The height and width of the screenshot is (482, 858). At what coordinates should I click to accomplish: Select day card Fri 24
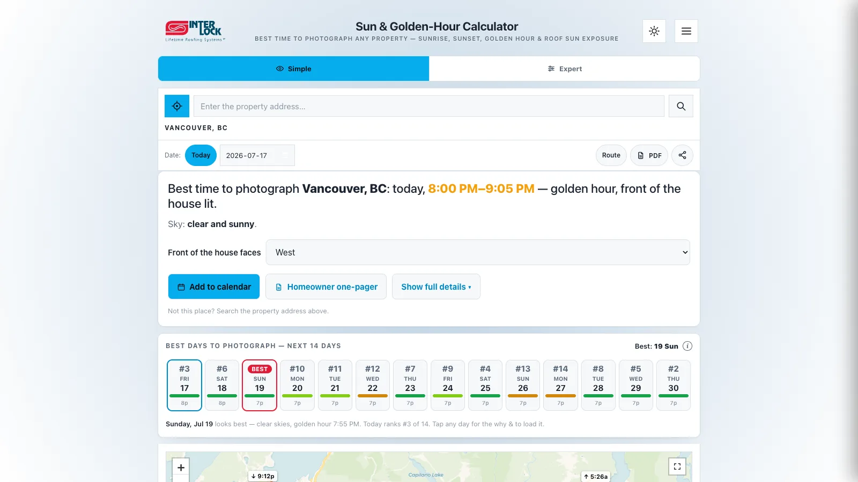pyautogui.click(x=448, y=385)
